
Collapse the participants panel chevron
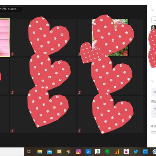[x=152, y=10]
